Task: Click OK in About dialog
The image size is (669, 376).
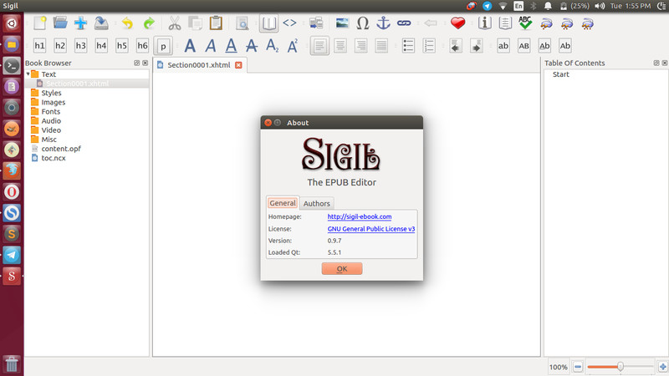Action: point(342,268)
